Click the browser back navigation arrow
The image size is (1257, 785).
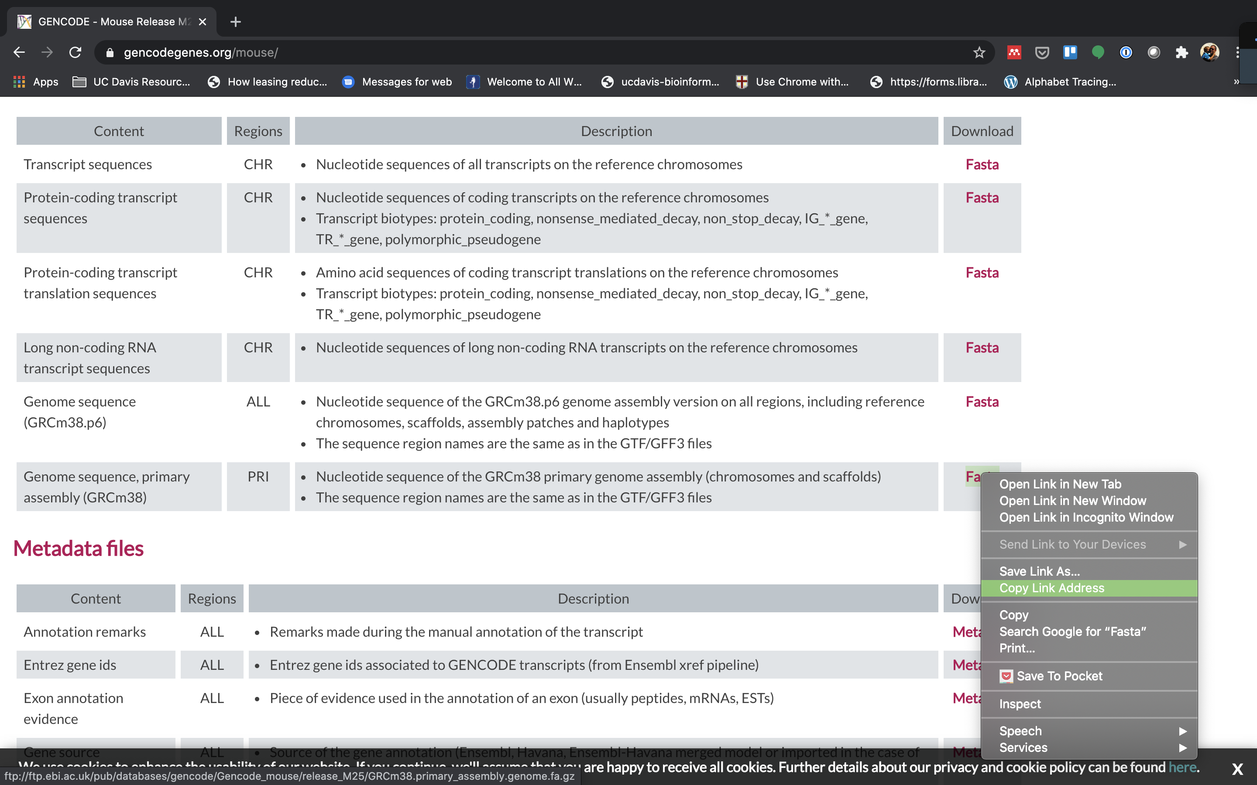19,52
